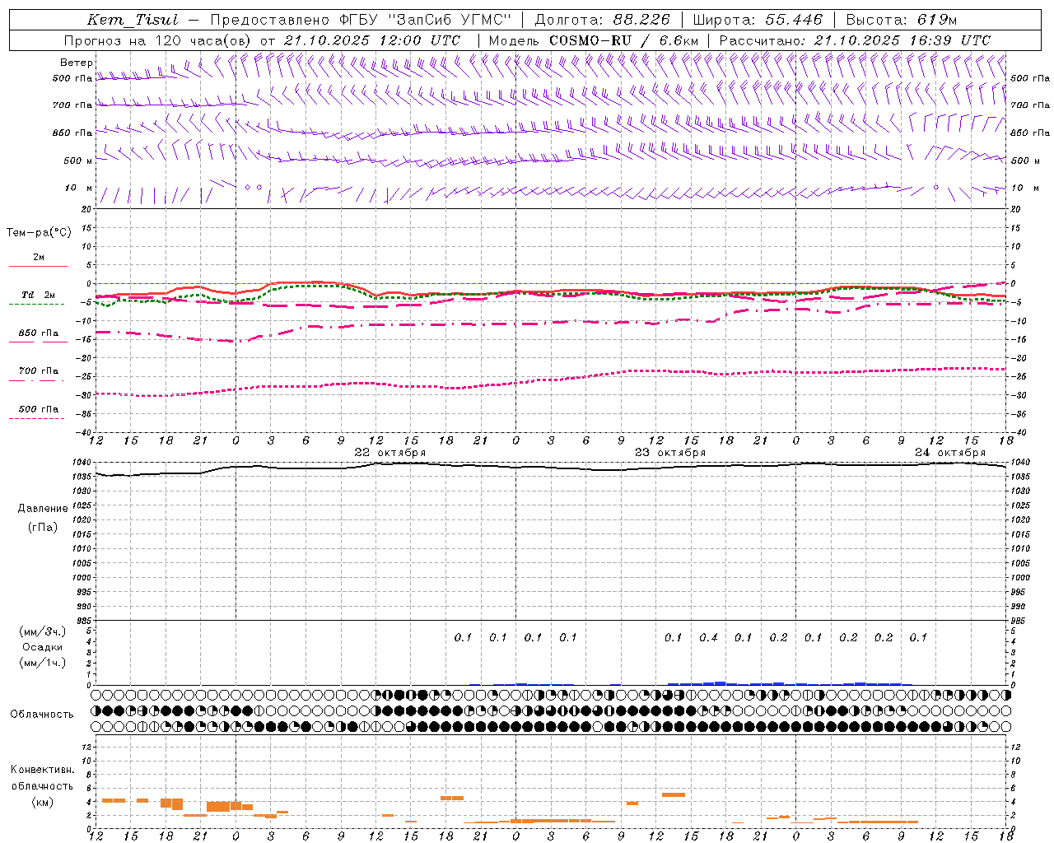Click the 850 гПа entry in temperature legend

click(x=38, y=333)
